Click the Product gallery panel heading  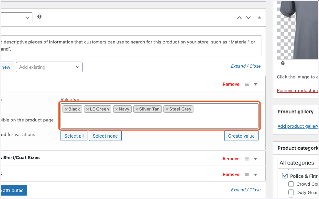click(x=295, y=112)
